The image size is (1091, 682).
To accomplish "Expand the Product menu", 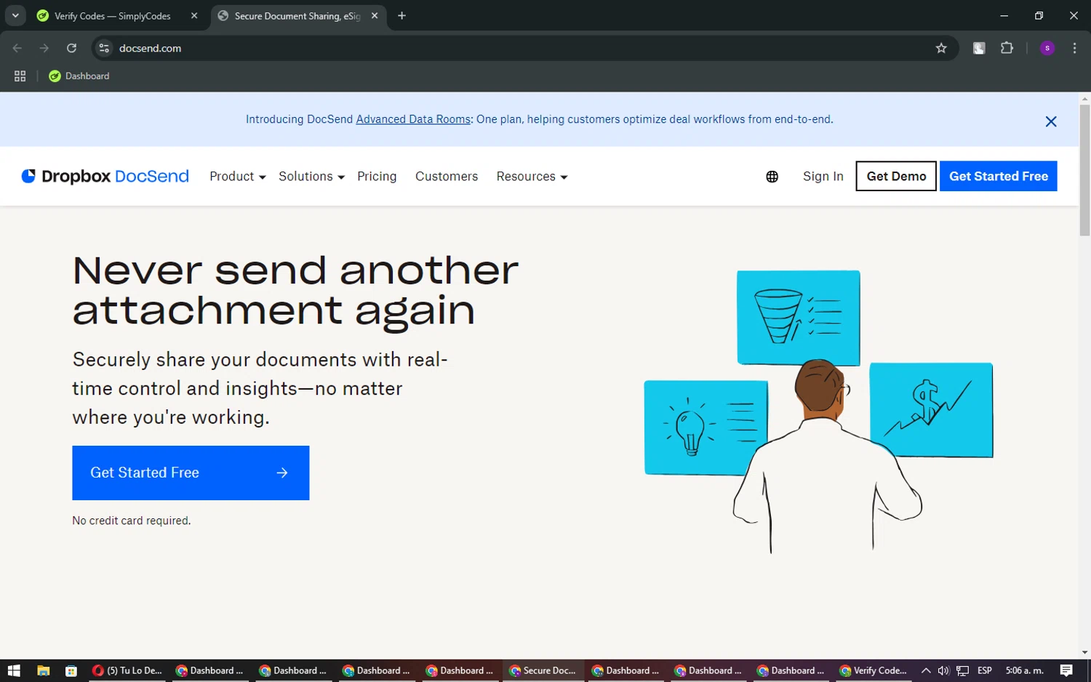I will click(238, 177).
